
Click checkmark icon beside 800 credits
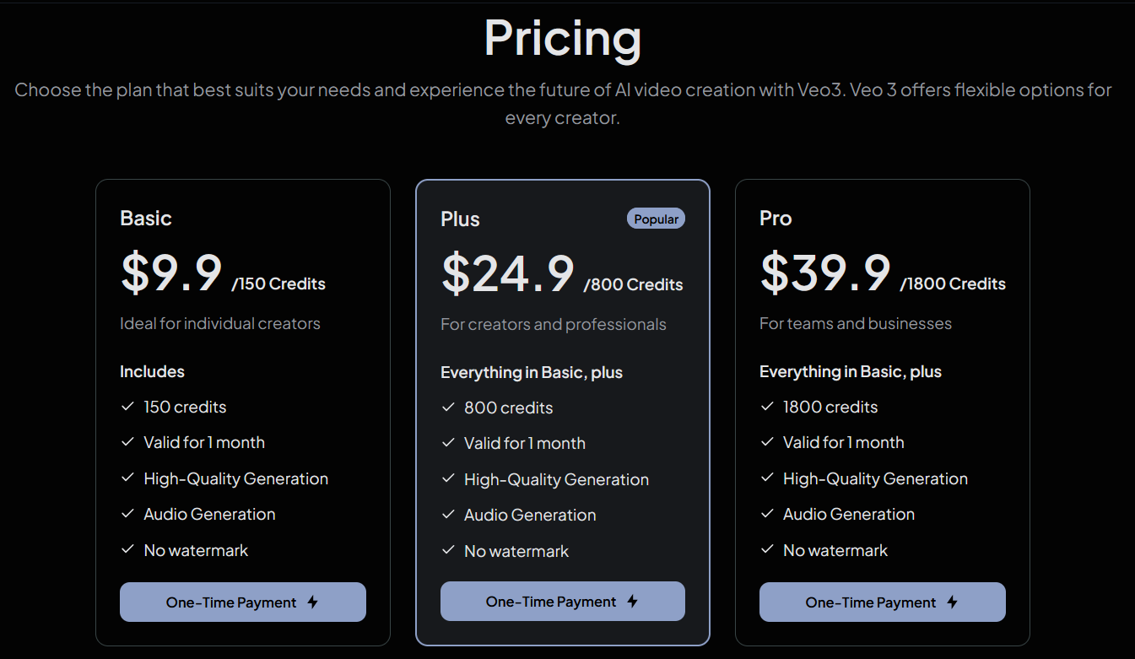tap(448, 408)
